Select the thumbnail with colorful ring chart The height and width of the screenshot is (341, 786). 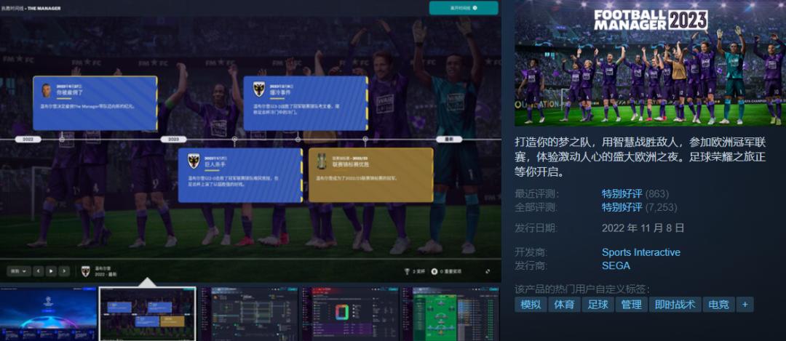(349, 314)
